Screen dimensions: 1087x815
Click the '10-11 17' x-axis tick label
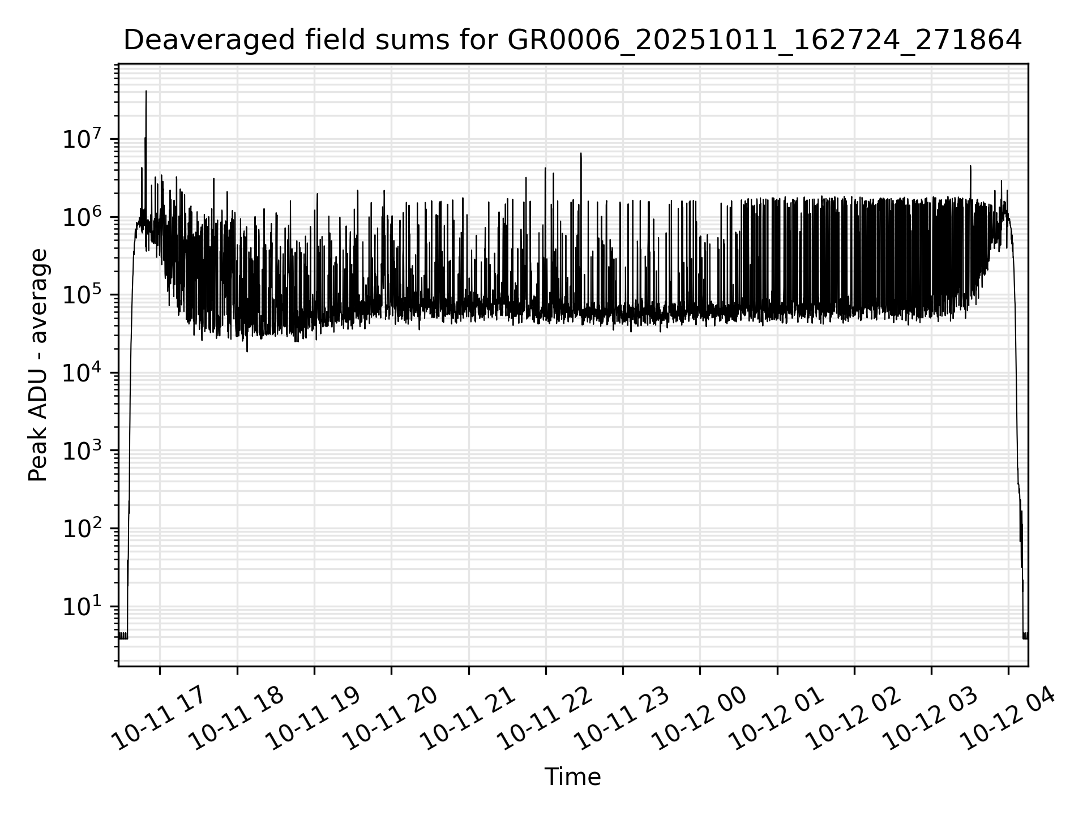(157, 718)
